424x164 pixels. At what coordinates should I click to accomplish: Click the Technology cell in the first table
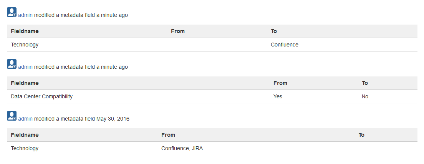[25, 45]
